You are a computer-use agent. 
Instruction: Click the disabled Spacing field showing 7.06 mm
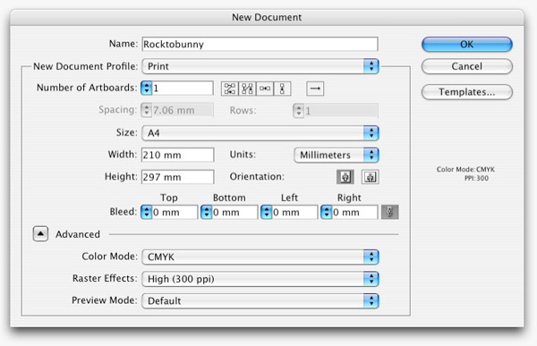(183, 111)
